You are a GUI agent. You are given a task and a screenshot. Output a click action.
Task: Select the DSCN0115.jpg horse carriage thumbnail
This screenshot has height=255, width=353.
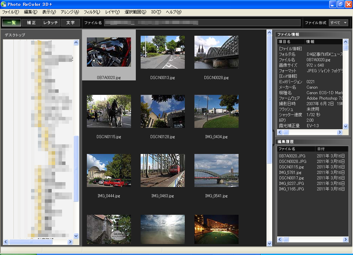coord(109,111)
